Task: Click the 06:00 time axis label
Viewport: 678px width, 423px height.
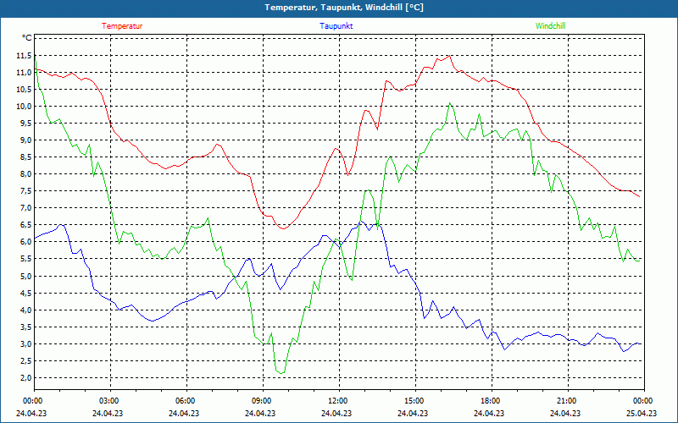Action: tap(186, 401)
